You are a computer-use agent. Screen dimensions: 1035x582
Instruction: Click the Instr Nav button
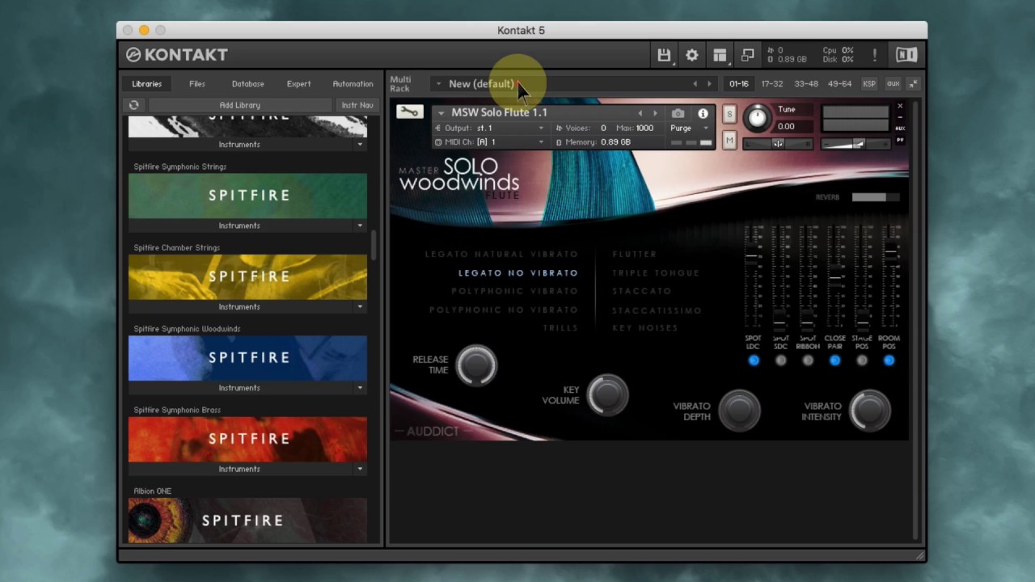(x=357, y=105)
